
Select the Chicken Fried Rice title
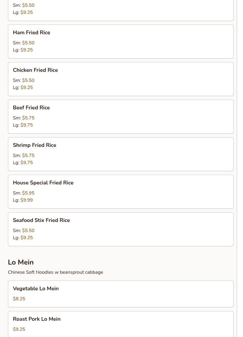pos(35,70)
